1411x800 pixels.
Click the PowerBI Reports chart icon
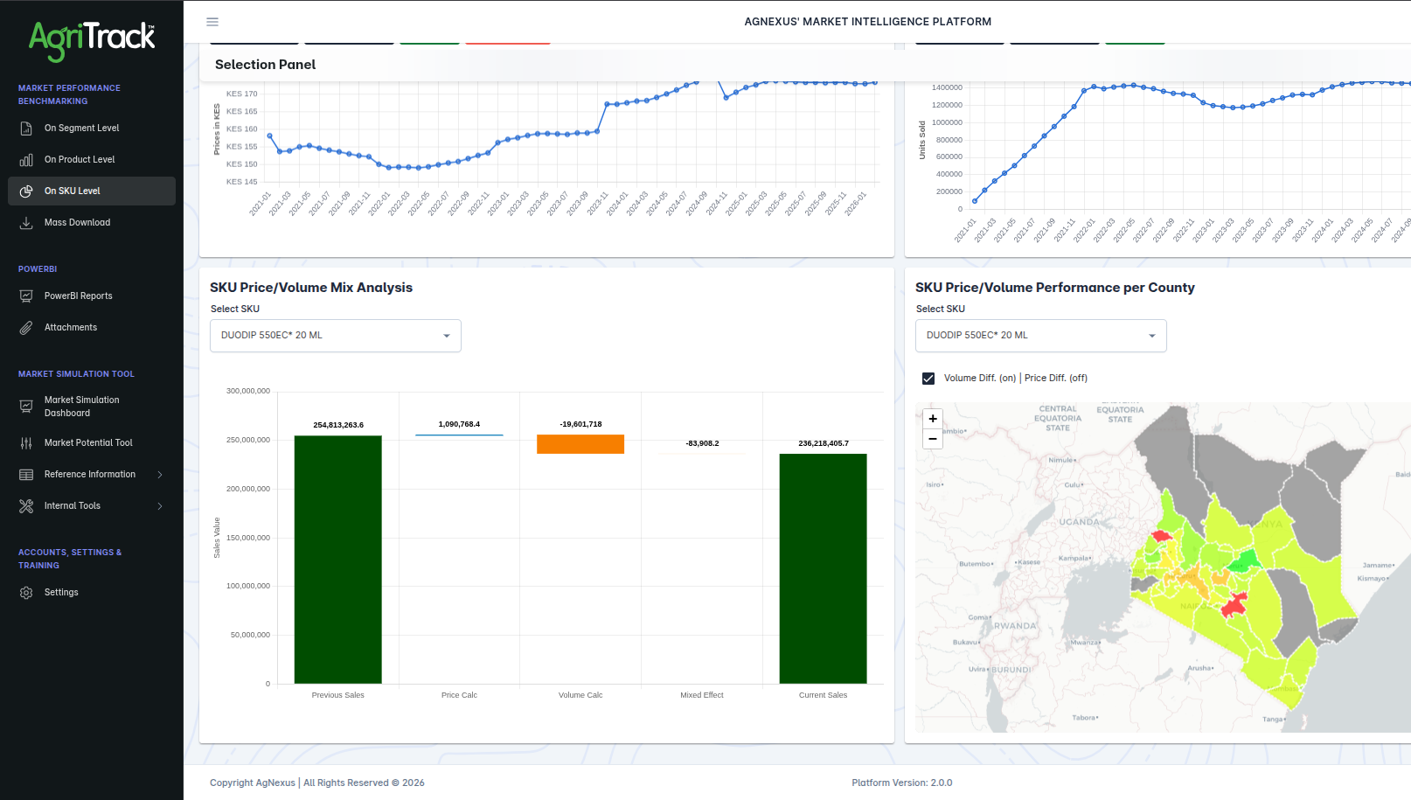tap(26, 296)
